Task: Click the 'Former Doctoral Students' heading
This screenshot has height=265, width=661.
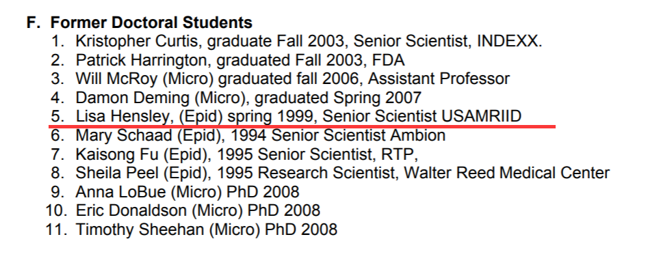Action: pyautogui.click(x=151, y=23)
